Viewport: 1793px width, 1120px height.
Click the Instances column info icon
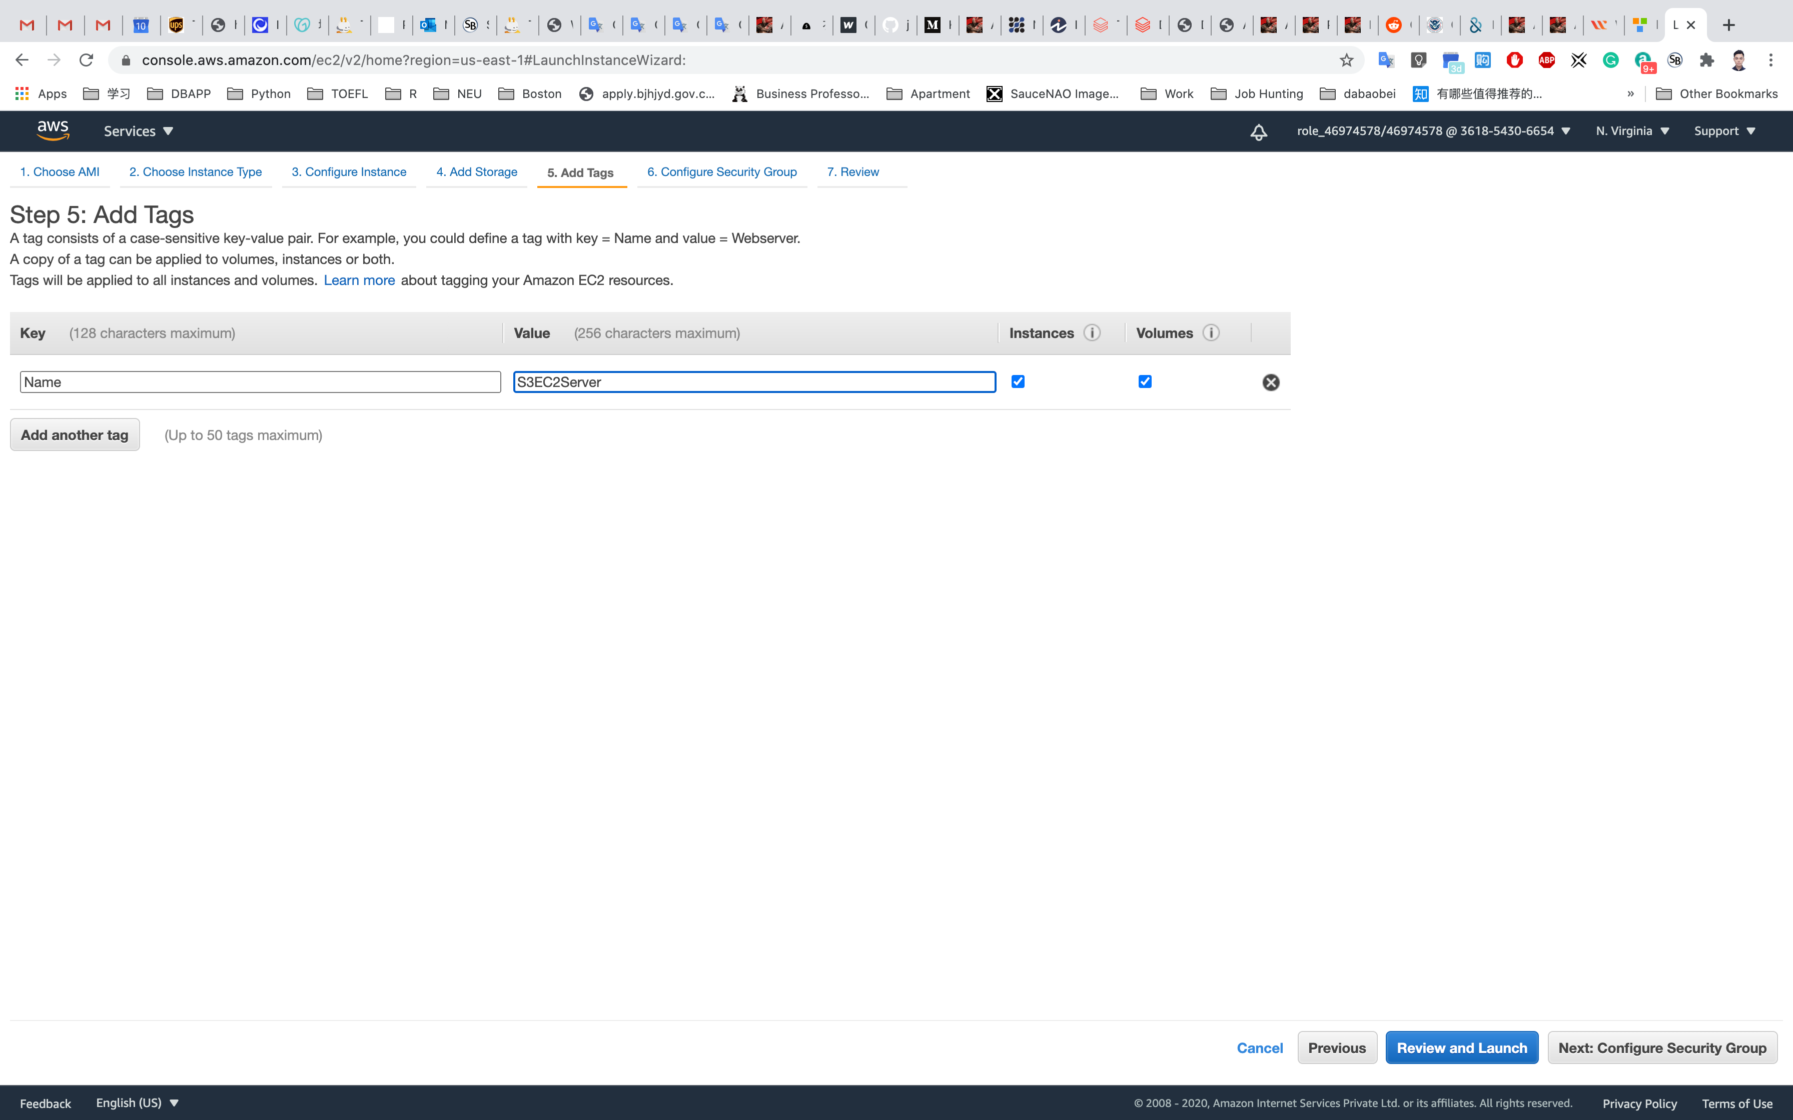(x=1092, y=332)
